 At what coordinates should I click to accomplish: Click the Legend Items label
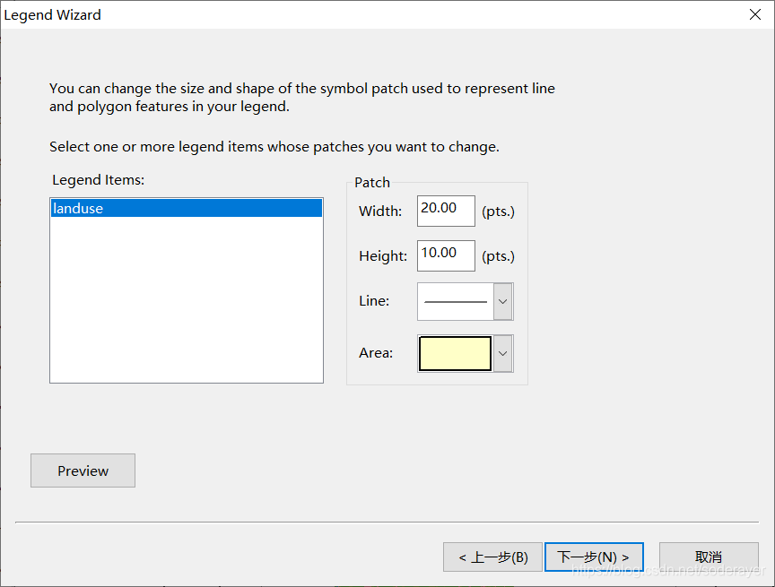(99, 180)
